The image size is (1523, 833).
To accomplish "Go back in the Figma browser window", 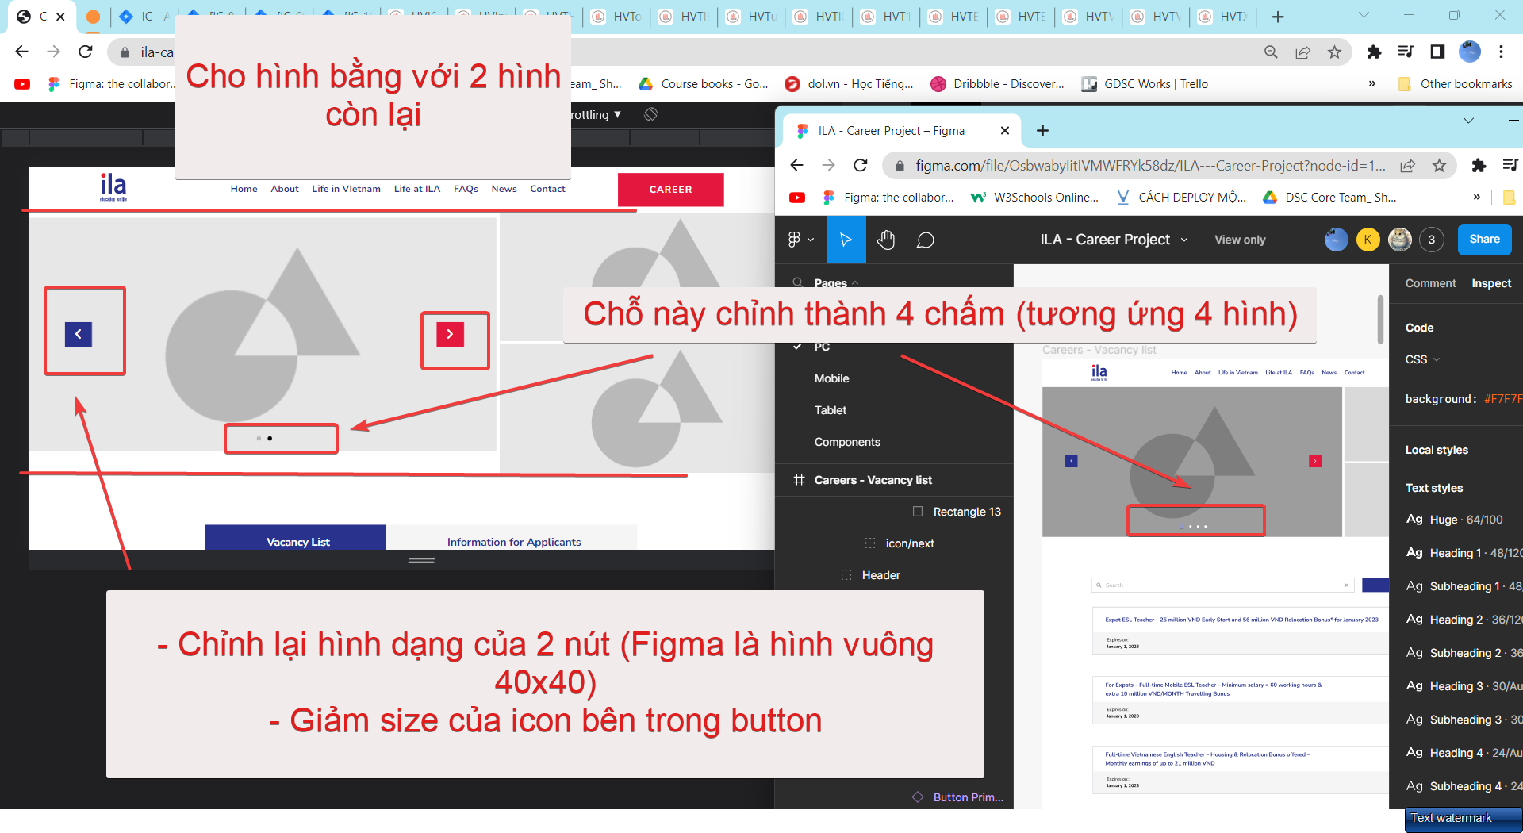I will (x=797, y=165).
